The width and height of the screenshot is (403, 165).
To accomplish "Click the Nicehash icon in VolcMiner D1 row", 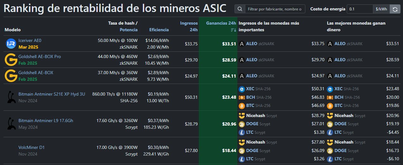I will coord(242,142).
